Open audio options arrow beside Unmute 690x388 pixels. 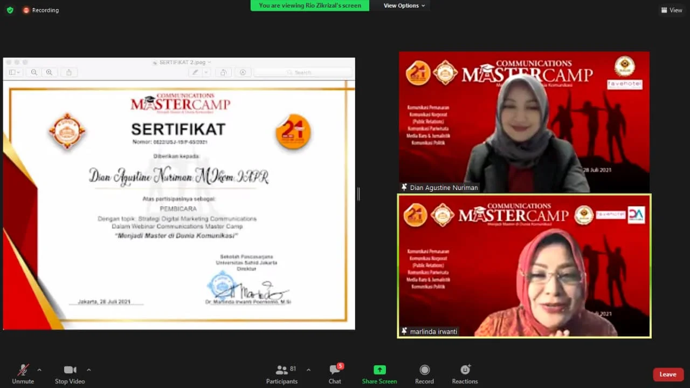39,370
